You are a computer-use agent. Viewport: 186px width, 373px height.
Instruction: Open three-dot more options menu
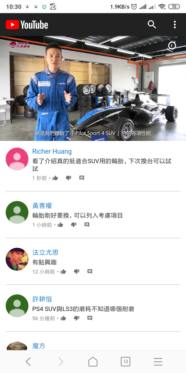pyautogui.click(x=175, y=25)
